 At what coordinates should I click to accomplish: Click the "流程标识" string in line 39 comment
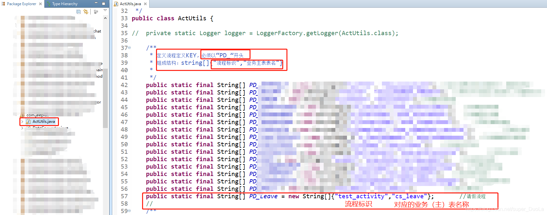(226, 63)
